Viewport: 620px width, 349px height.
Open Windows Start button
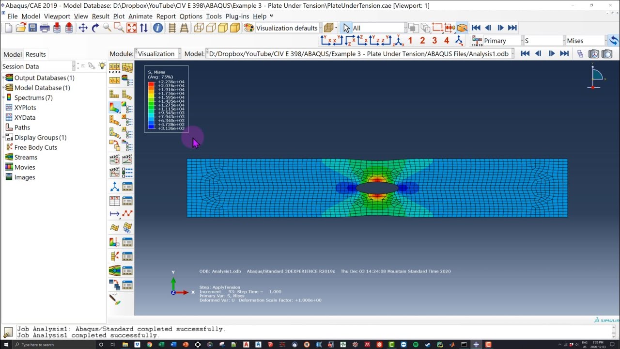coord(5,345)
